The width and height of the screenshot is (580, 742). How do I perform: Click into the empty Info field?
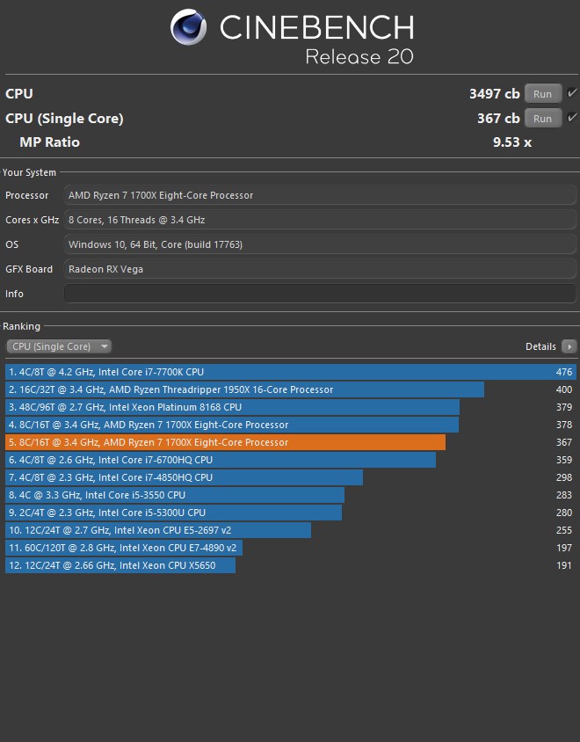(x=320, y=294)
